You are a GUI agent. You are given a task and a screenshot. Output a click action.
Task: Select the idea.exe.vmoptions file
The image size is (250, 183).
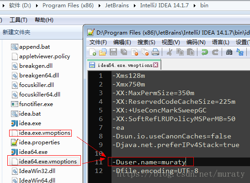(41, 133)
